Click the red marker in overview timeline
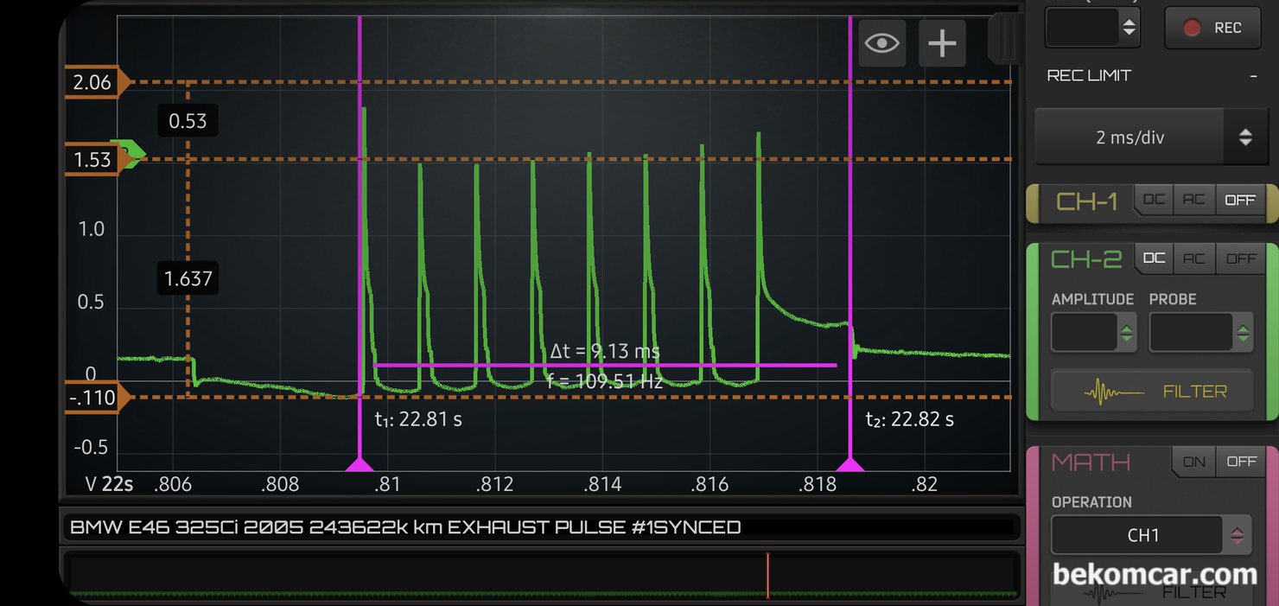This screenshot has width=1279, height=606. click(x=767, y=575)
